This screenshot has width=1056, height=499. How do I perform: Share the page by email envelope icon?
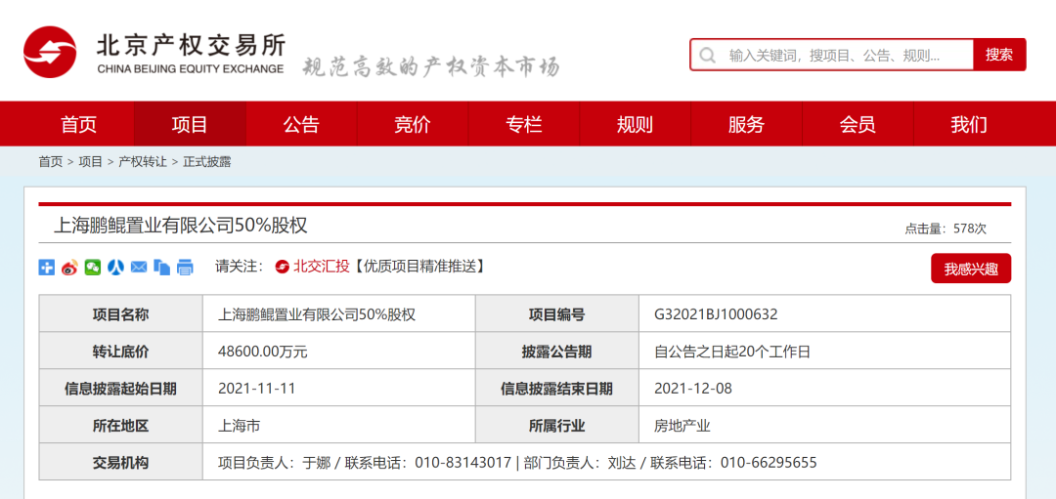point(139,267)
